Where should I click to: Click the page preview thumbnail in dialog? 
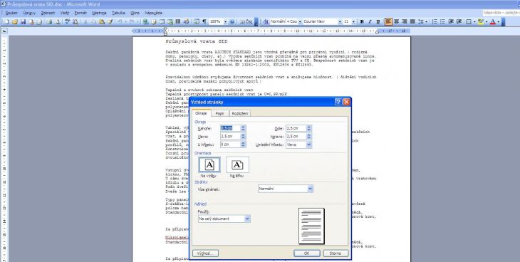pyautogui.click(x=311, y=226)
